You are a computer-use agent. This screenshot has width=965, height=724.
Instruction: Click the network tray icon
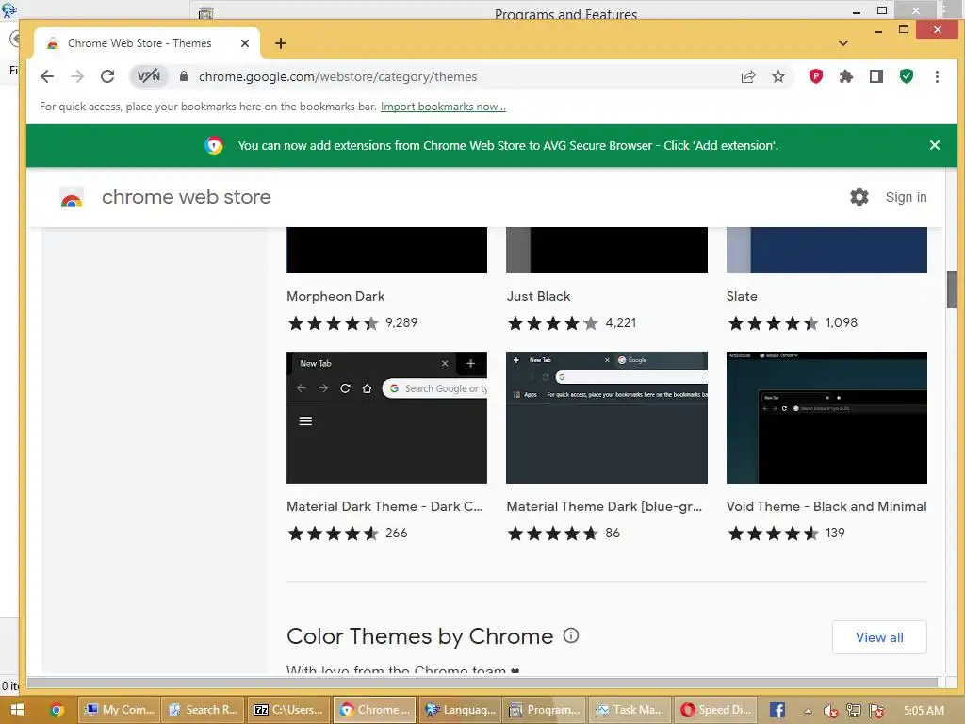point(854,711)
